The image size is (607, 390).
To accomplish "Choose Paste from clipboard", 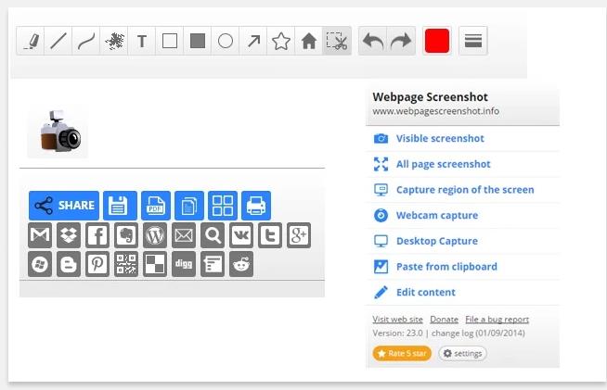I will [x=462, y=267].
